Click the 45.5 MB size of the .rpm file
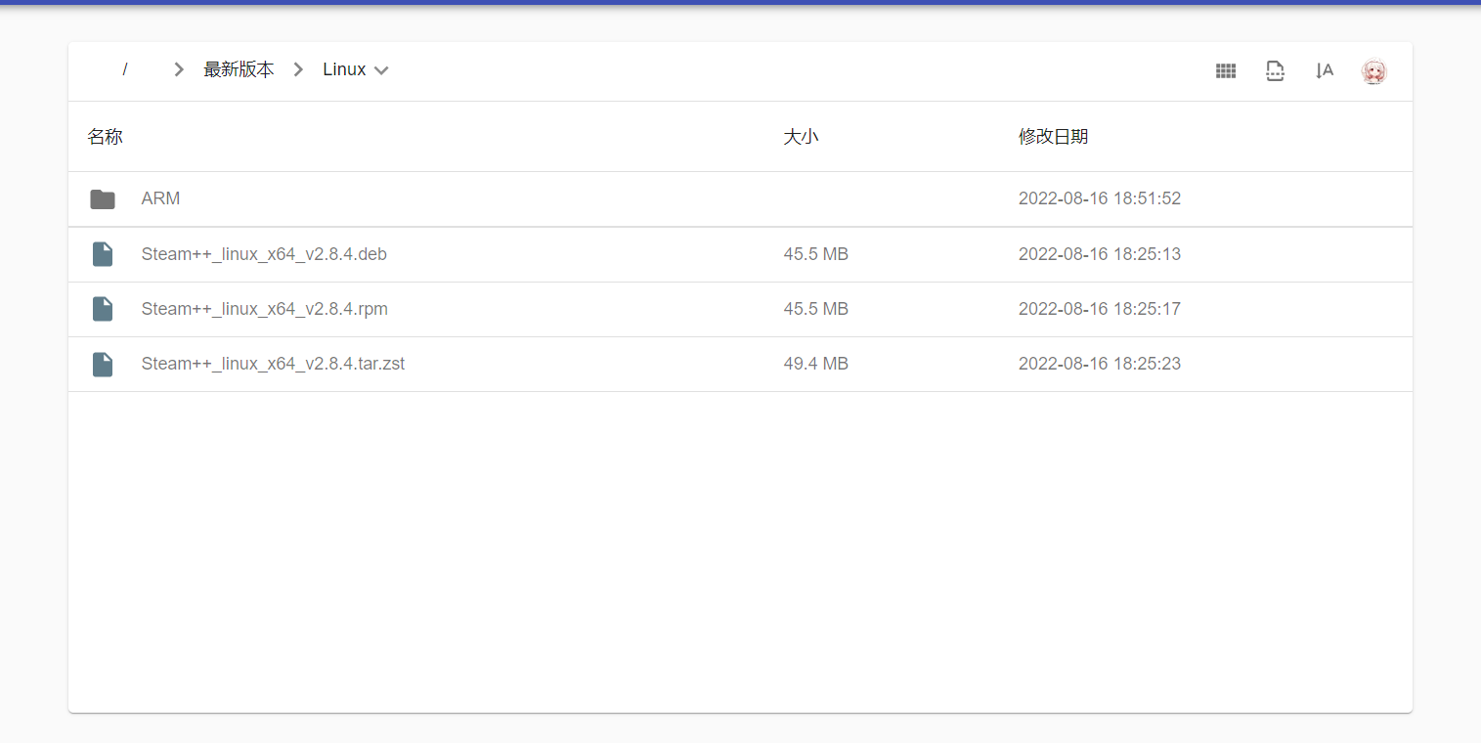This screenshot has height=743, width=1481. pos(815,309)
